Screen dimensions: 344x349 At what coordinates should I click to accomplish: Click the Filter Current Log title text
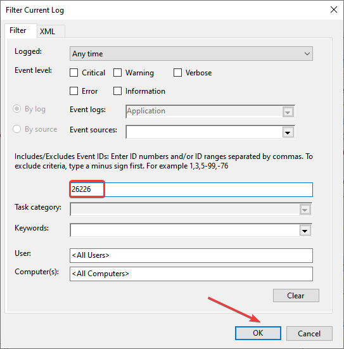click(35, 10)
